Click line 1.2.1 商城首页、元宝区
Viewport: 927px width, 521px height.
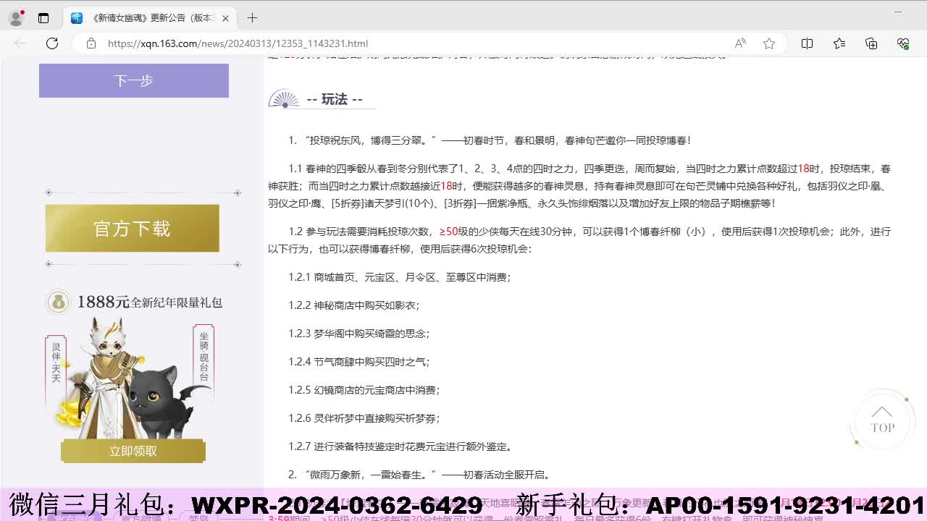(400, 277)
